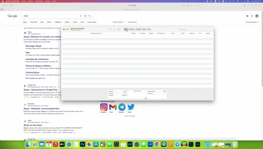Open Photoshop from the Dock
263x149 pixels.
coord(82,144)
